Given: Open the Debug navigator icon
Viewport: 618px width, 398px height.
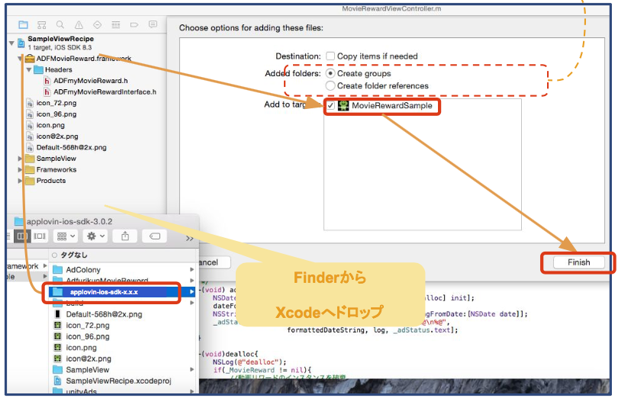Looking at the screenshot, I should [116, 25].
